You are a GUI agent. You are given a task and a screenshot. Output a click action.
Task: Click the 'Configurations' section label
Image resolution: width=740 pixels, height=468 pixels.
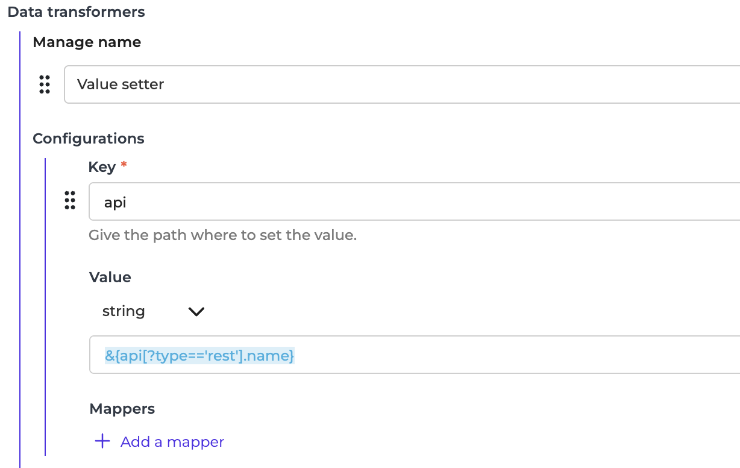(x=89, y=139)
